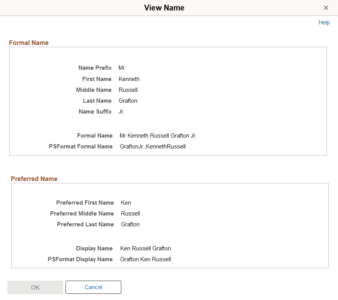The height and width of the screenshot is (300, 338).
Task: Click the Formal Name value text
Action: (x=158, y=136)
